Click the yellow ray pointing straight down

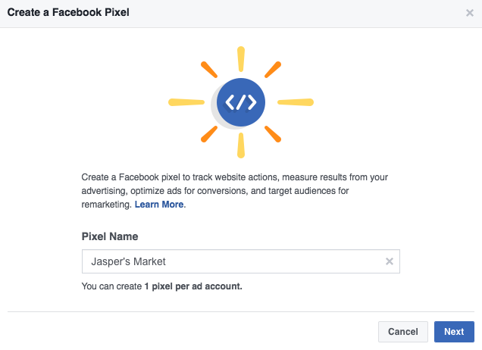241,145
